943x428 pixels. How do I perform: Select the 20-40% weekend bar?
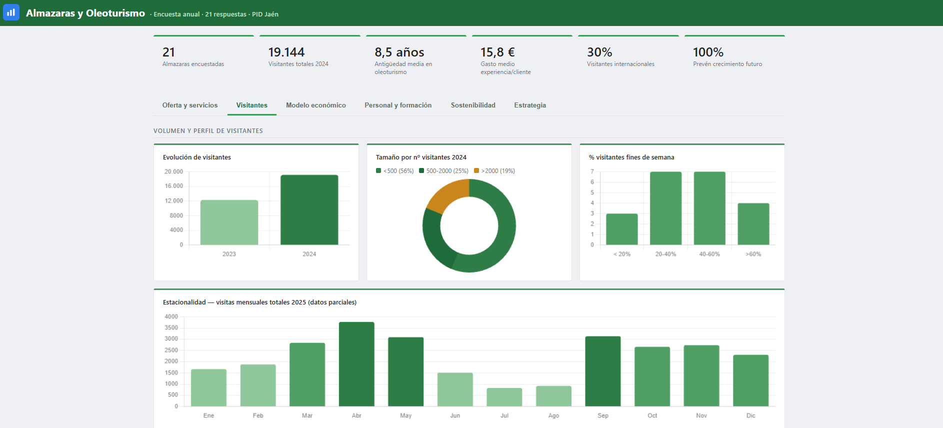[x=666, y=208]
